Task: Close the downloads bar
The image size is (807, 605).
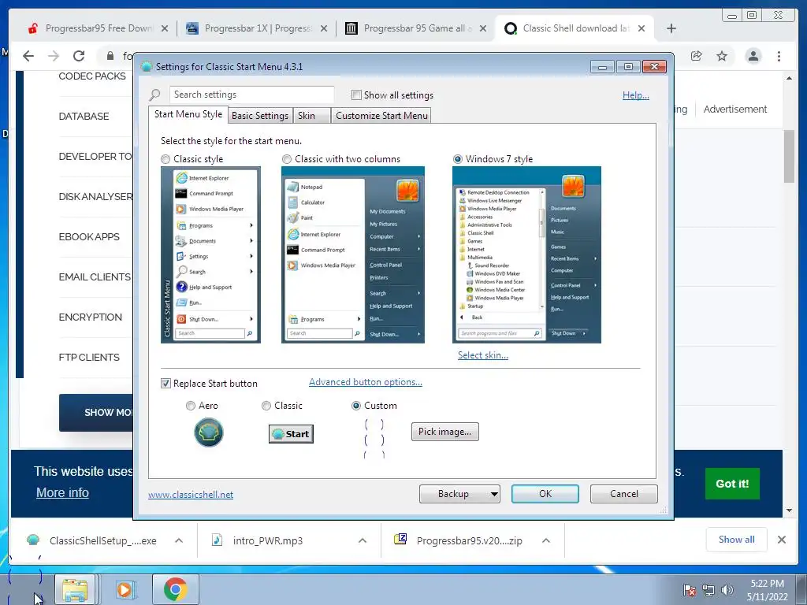Action: [x=781, y=540]
